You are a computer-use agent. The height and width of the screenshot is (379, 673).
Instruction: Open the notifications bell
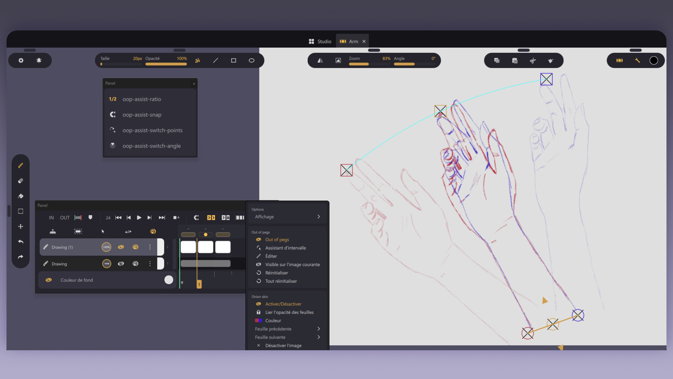[39, 60]
